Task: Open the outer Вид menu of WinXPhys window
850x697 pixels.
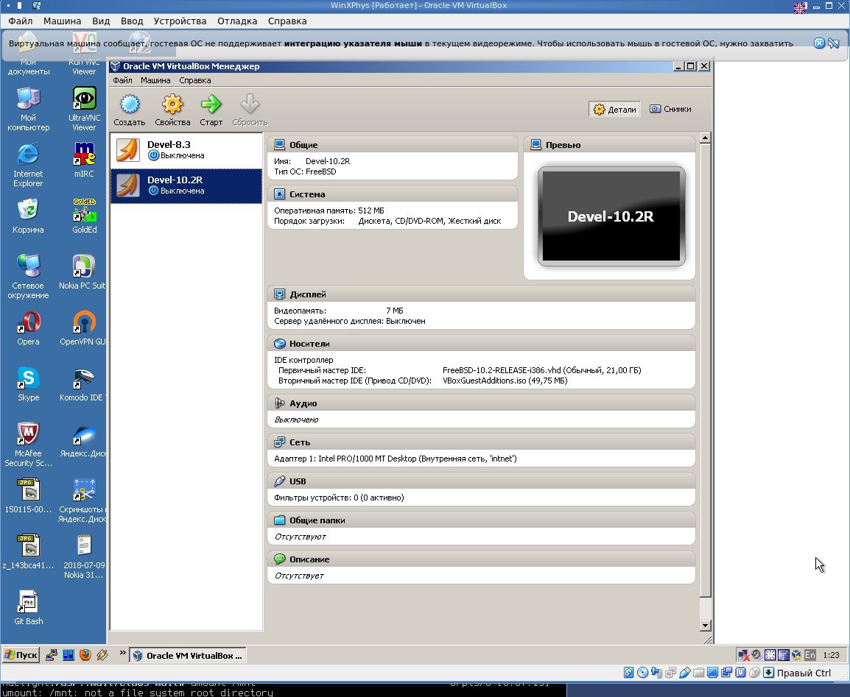Action: click(x=101, y=21)
